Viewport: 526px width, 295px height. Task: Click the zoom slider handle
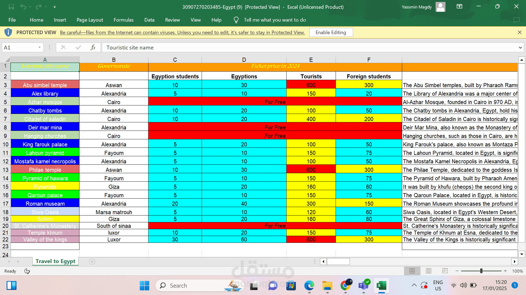pos(481,271)
